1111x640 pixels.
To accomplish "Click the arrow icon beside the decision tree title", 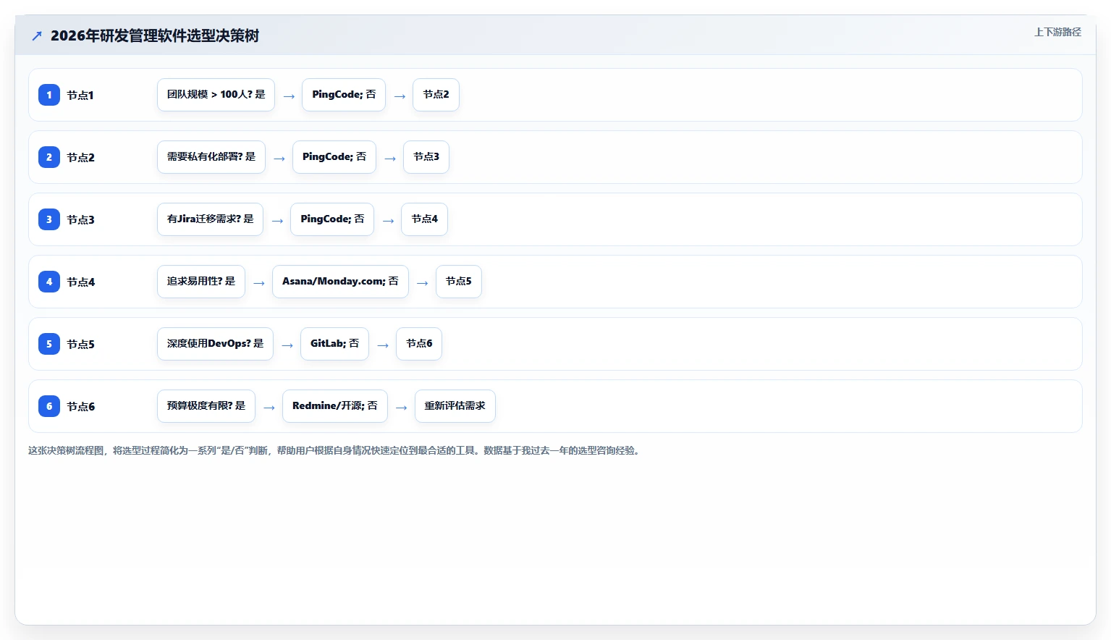I will coord(37,35).
